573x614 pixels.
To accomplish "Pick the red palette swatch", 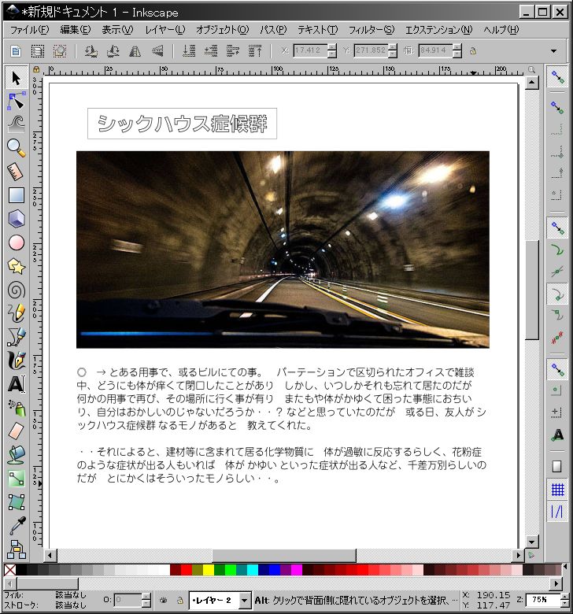I will point(187,570).
